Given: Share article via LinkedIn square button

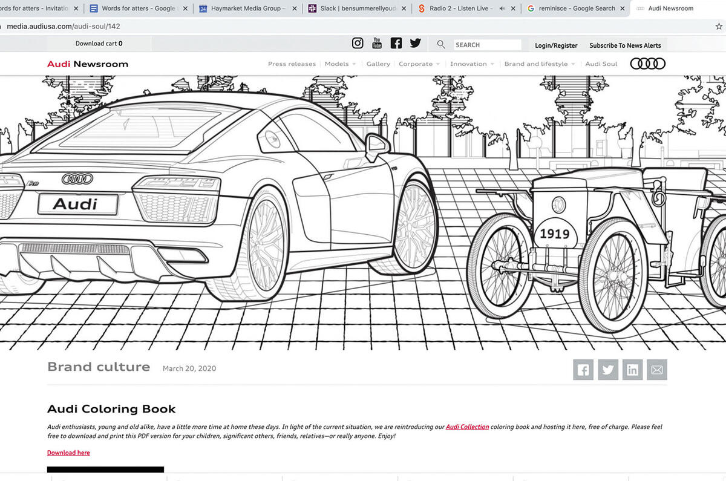Looking at the screenshot, I should click(632, 370).
